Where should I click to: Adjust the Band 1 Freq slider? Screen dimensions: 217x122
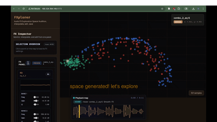coord(36,97)
